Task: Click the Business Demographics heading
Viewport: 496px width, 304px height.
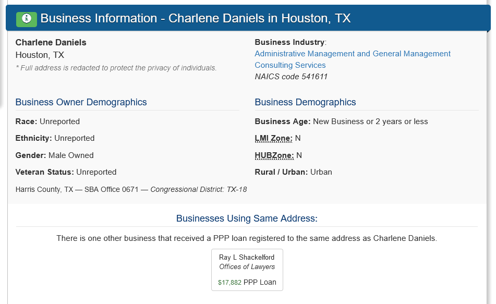Action: 305,102
